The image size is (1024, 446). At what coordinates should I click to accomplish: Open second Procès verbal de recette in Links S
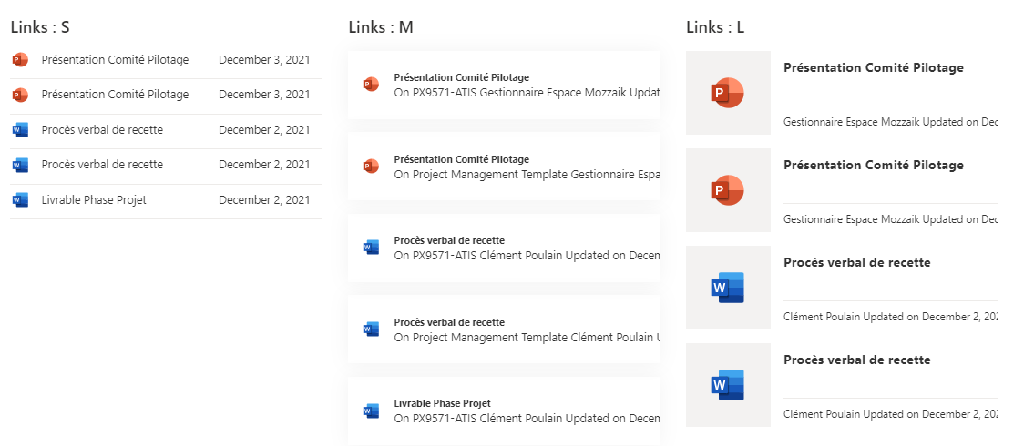pos(103,165)
